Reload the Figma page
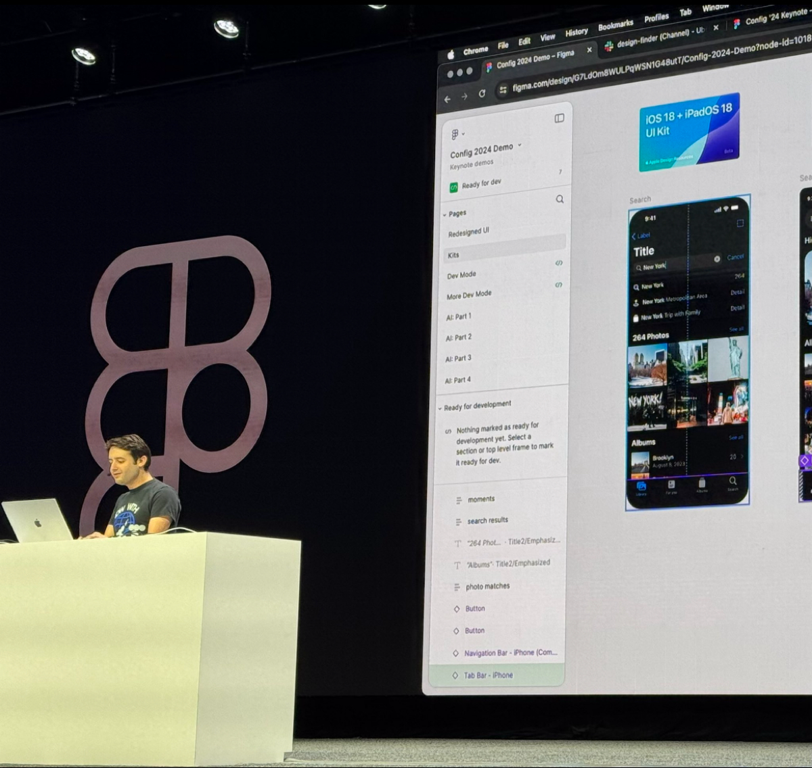Screen dimensions: 812x768 [x=482, y=94]
